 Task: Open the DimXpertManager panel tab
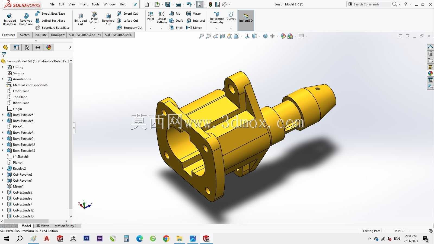click(38, 47)
